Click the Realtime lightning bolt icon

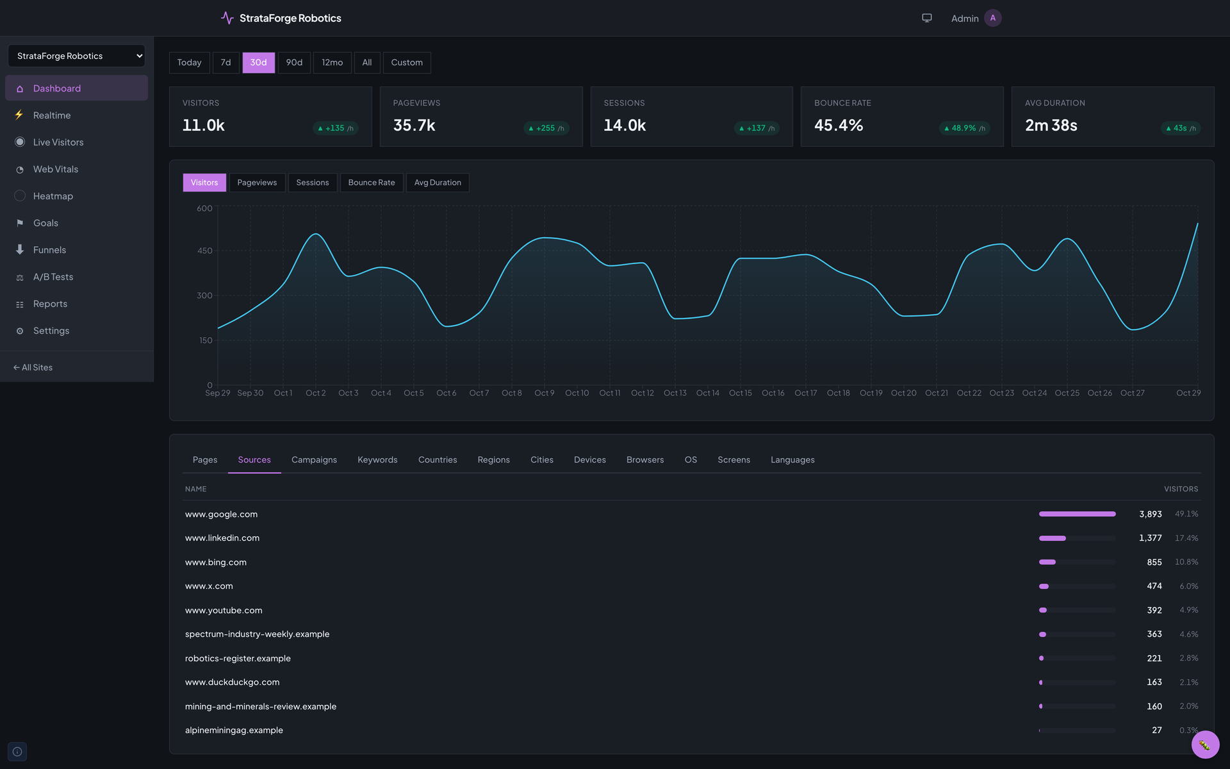point(20,115)
